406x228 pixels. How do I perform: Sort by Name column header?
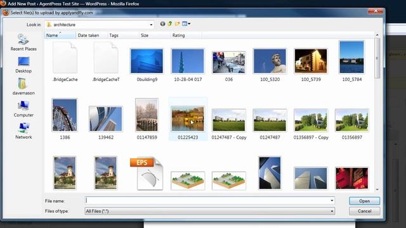click(x=60, y=35)
